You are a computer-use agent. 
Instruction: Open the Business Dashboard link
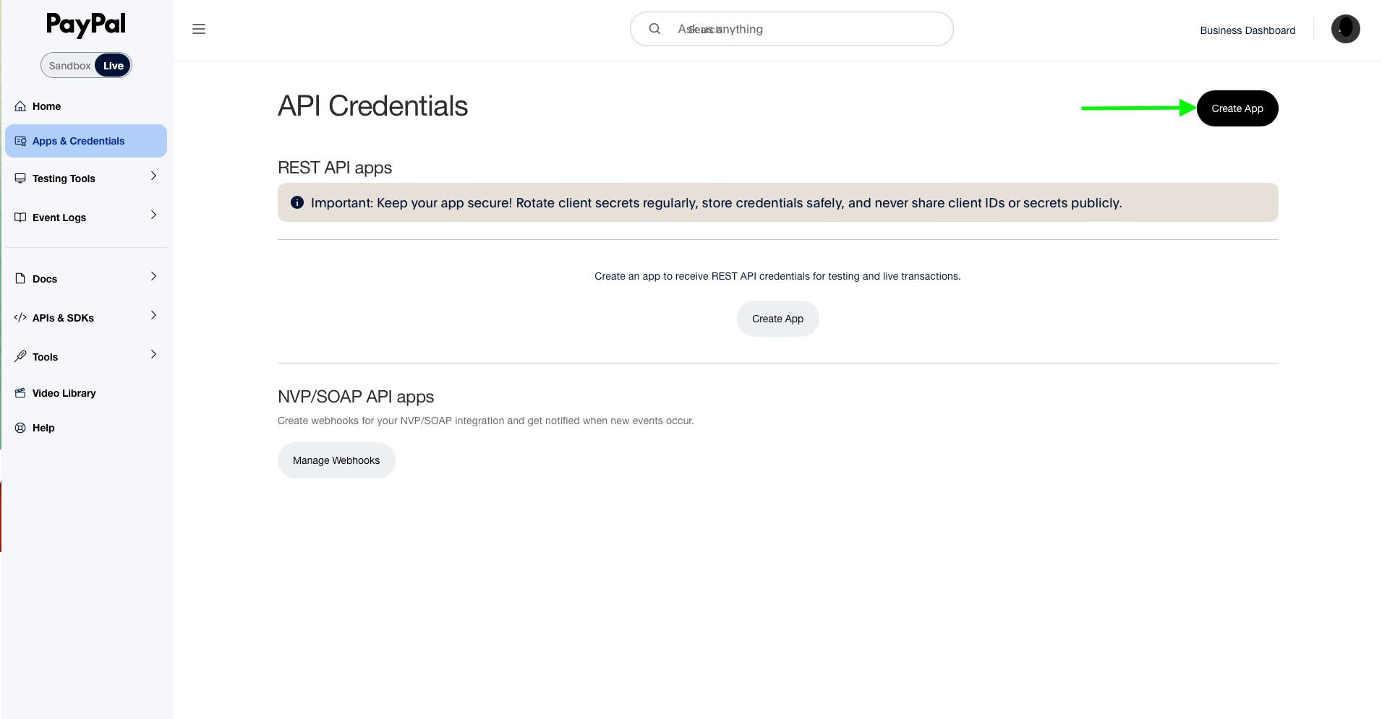1247,30
